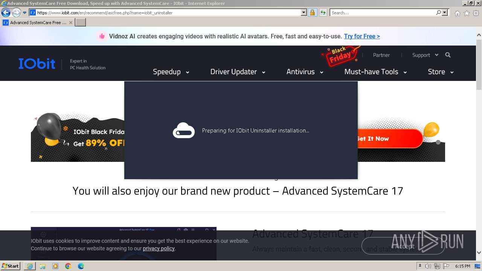Click the volume speaker tray icon
The image size is (482, 271).
[x=428, y=266]
